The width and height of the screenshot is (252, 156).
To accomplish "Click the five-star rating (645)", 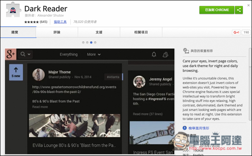I will tap(36, 22).
